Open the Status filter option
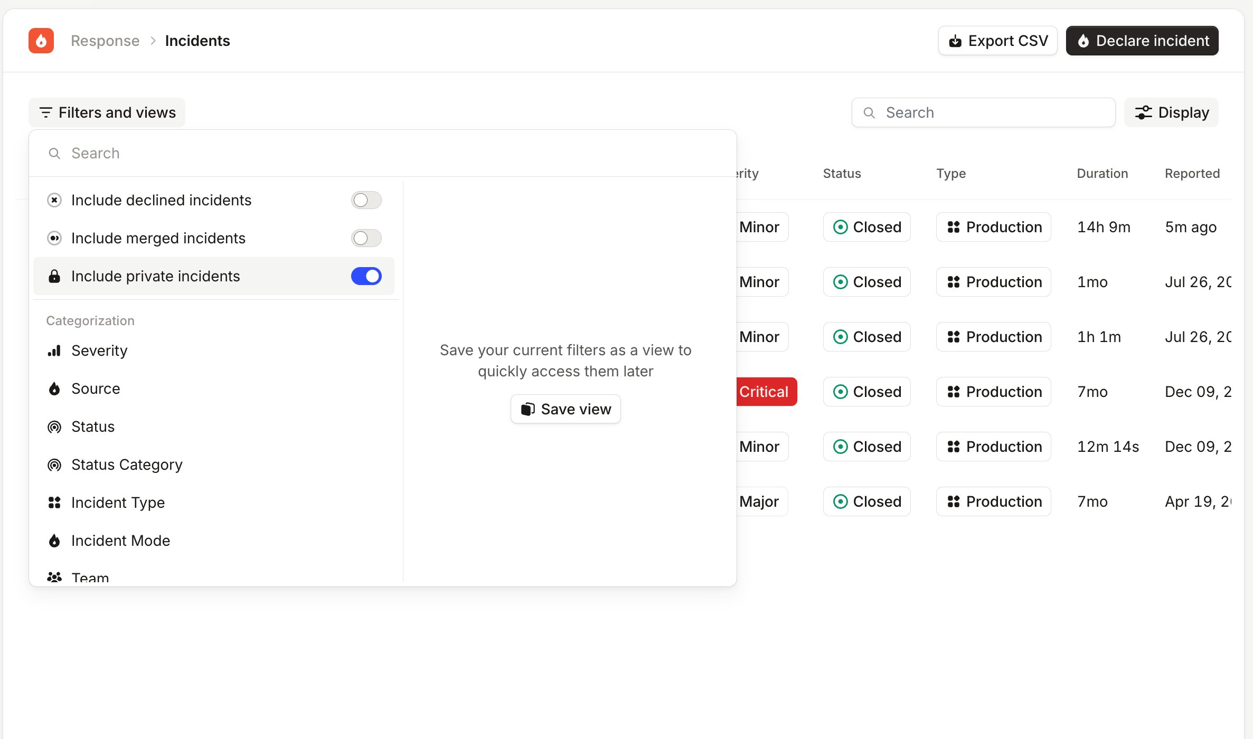1253x739 pixels. pyautogui.click(x=214, y=427)
